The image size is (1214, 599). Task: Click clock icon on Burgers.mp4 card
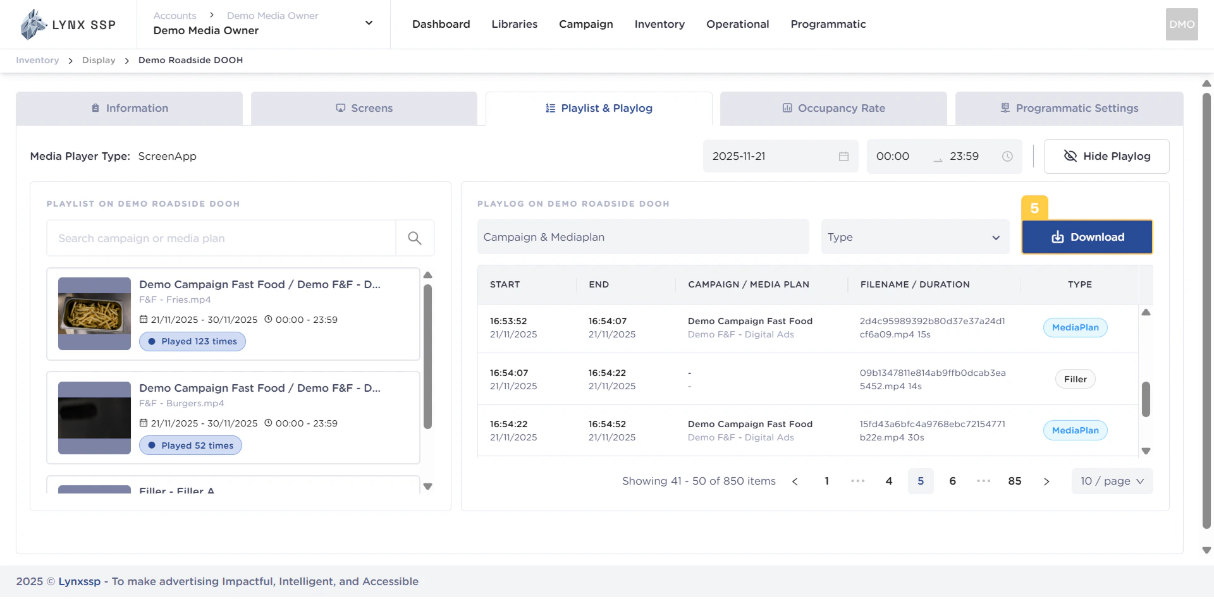point(268,423)
